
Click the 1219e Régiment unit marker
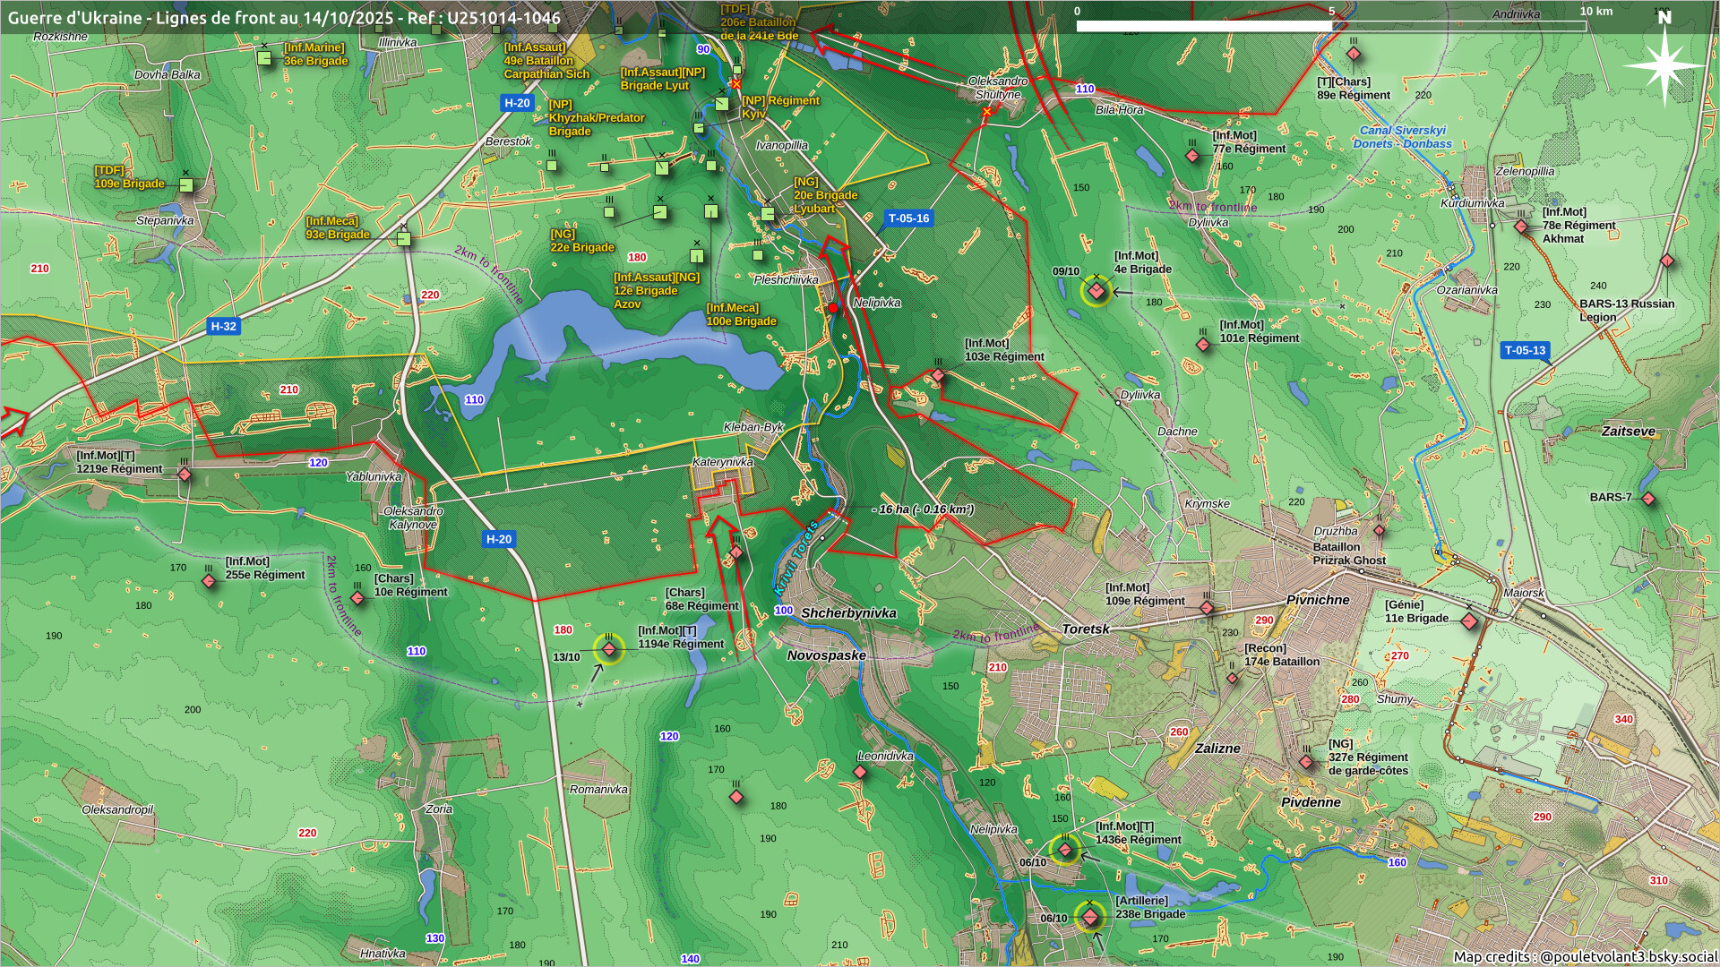[x=185, y=475]
